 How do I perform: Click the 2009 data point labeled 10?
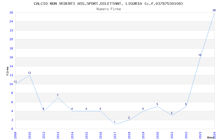click(16, 84)
